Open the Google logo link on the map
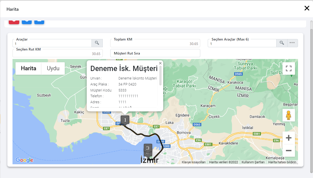The height and width of the screenshot is (178, 313). coord(24,160)
